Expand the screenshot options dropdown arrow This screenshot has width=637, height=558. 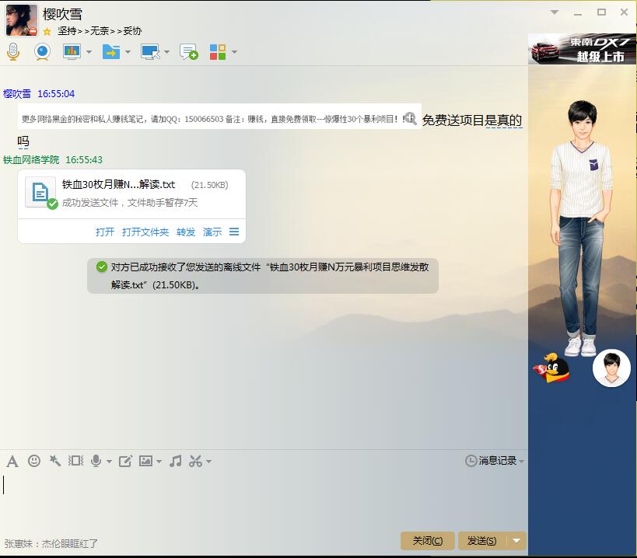click(x=208, y=462)
